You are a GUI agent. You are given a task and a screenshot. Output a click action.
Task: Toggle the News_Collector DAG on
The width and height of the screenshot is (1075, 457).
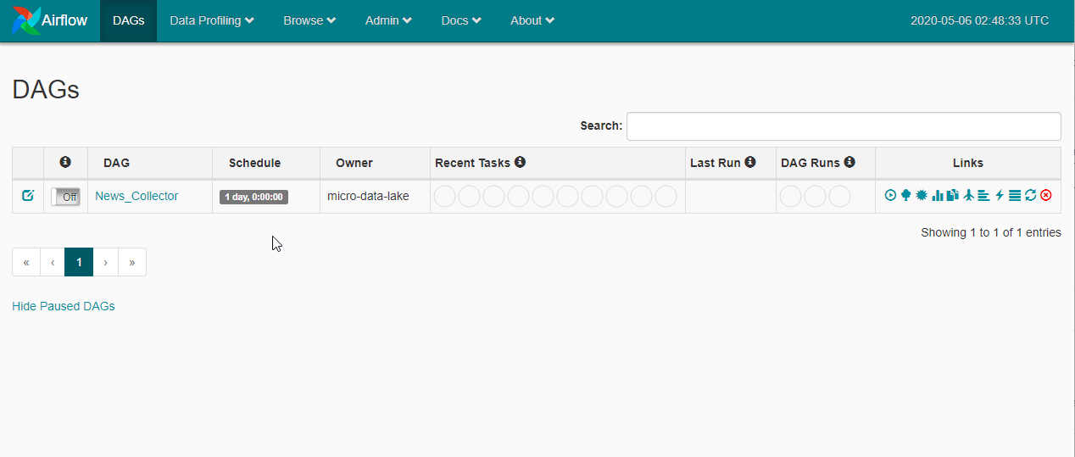point(66,197)
